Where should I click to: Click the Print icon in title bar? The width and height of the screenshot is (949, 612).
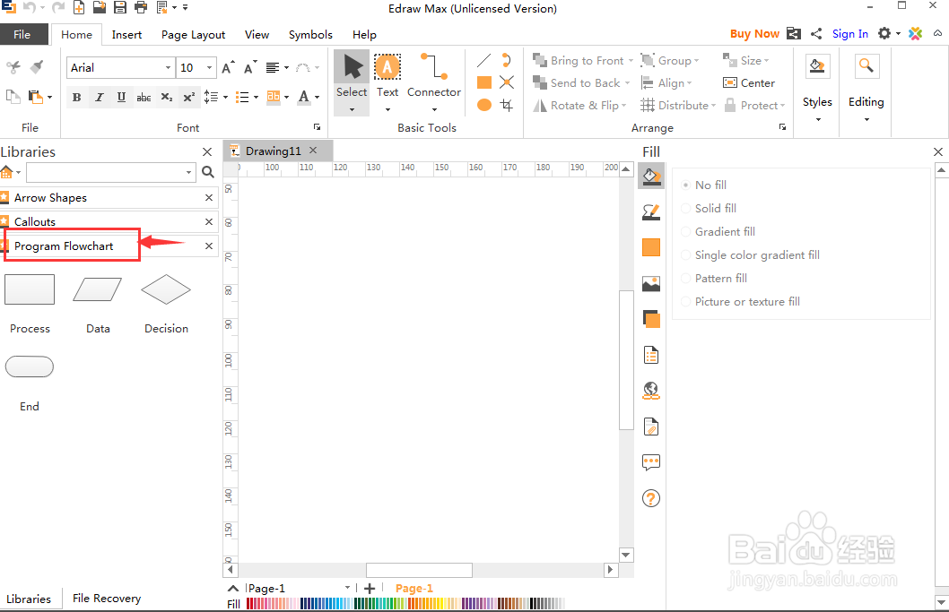pyautogui.click(x=141, y=8)
